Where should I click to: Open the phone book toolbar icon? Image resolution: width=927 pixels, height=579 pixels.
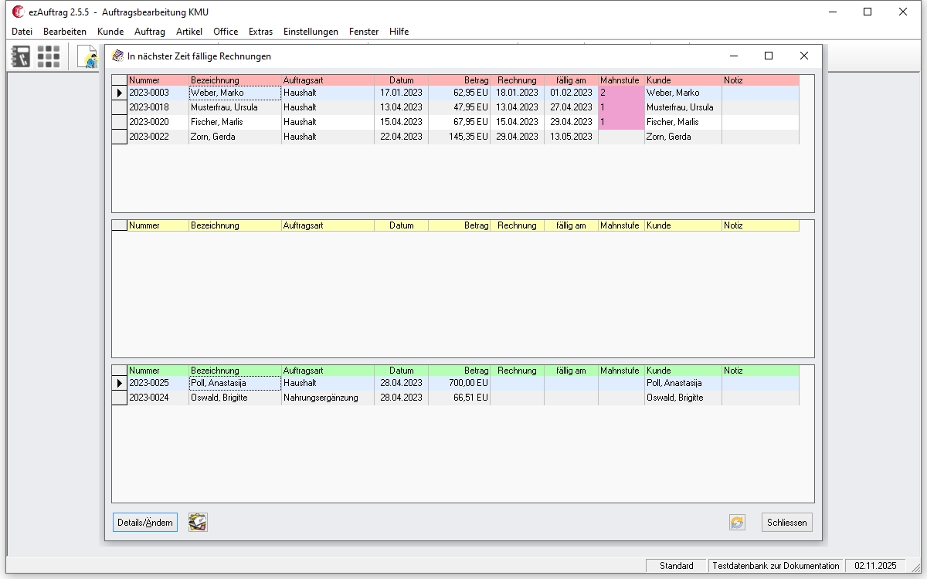pyautogui.click(x=21, y=56)
